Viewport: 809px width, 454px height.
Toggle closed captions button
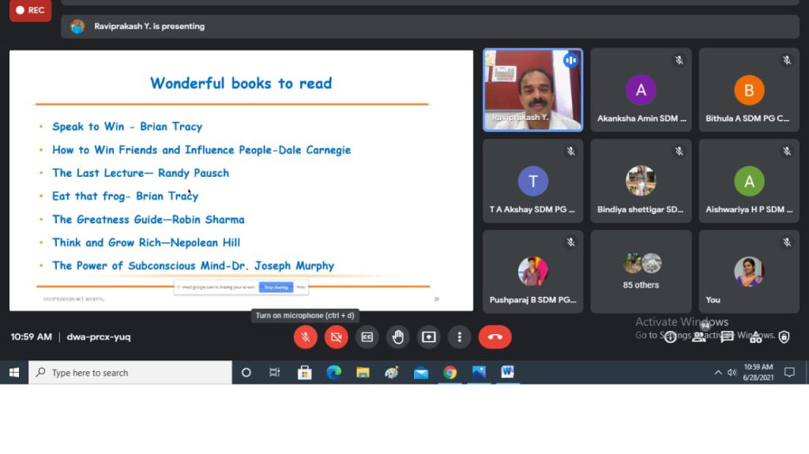pyautogui.click(x=367, y=337)
